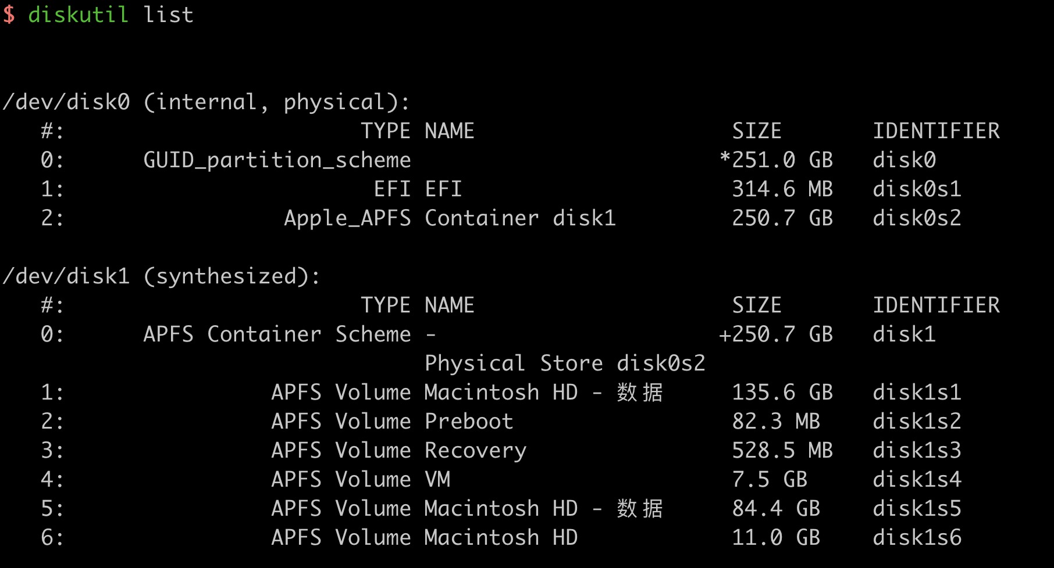Click the *251.0 GB size value
The height and width of the screenshot is (568, 1054).
pyautogui.click(x=776, y=160)
